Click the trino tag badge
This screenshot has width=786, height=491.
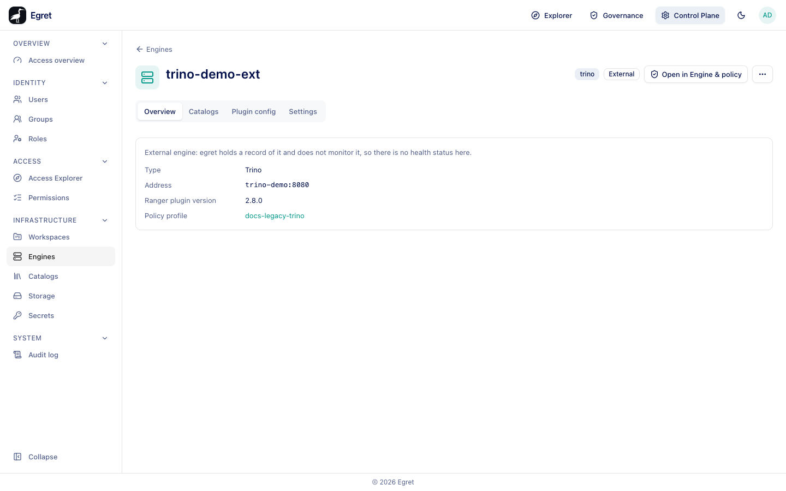(x=587, y=74)
